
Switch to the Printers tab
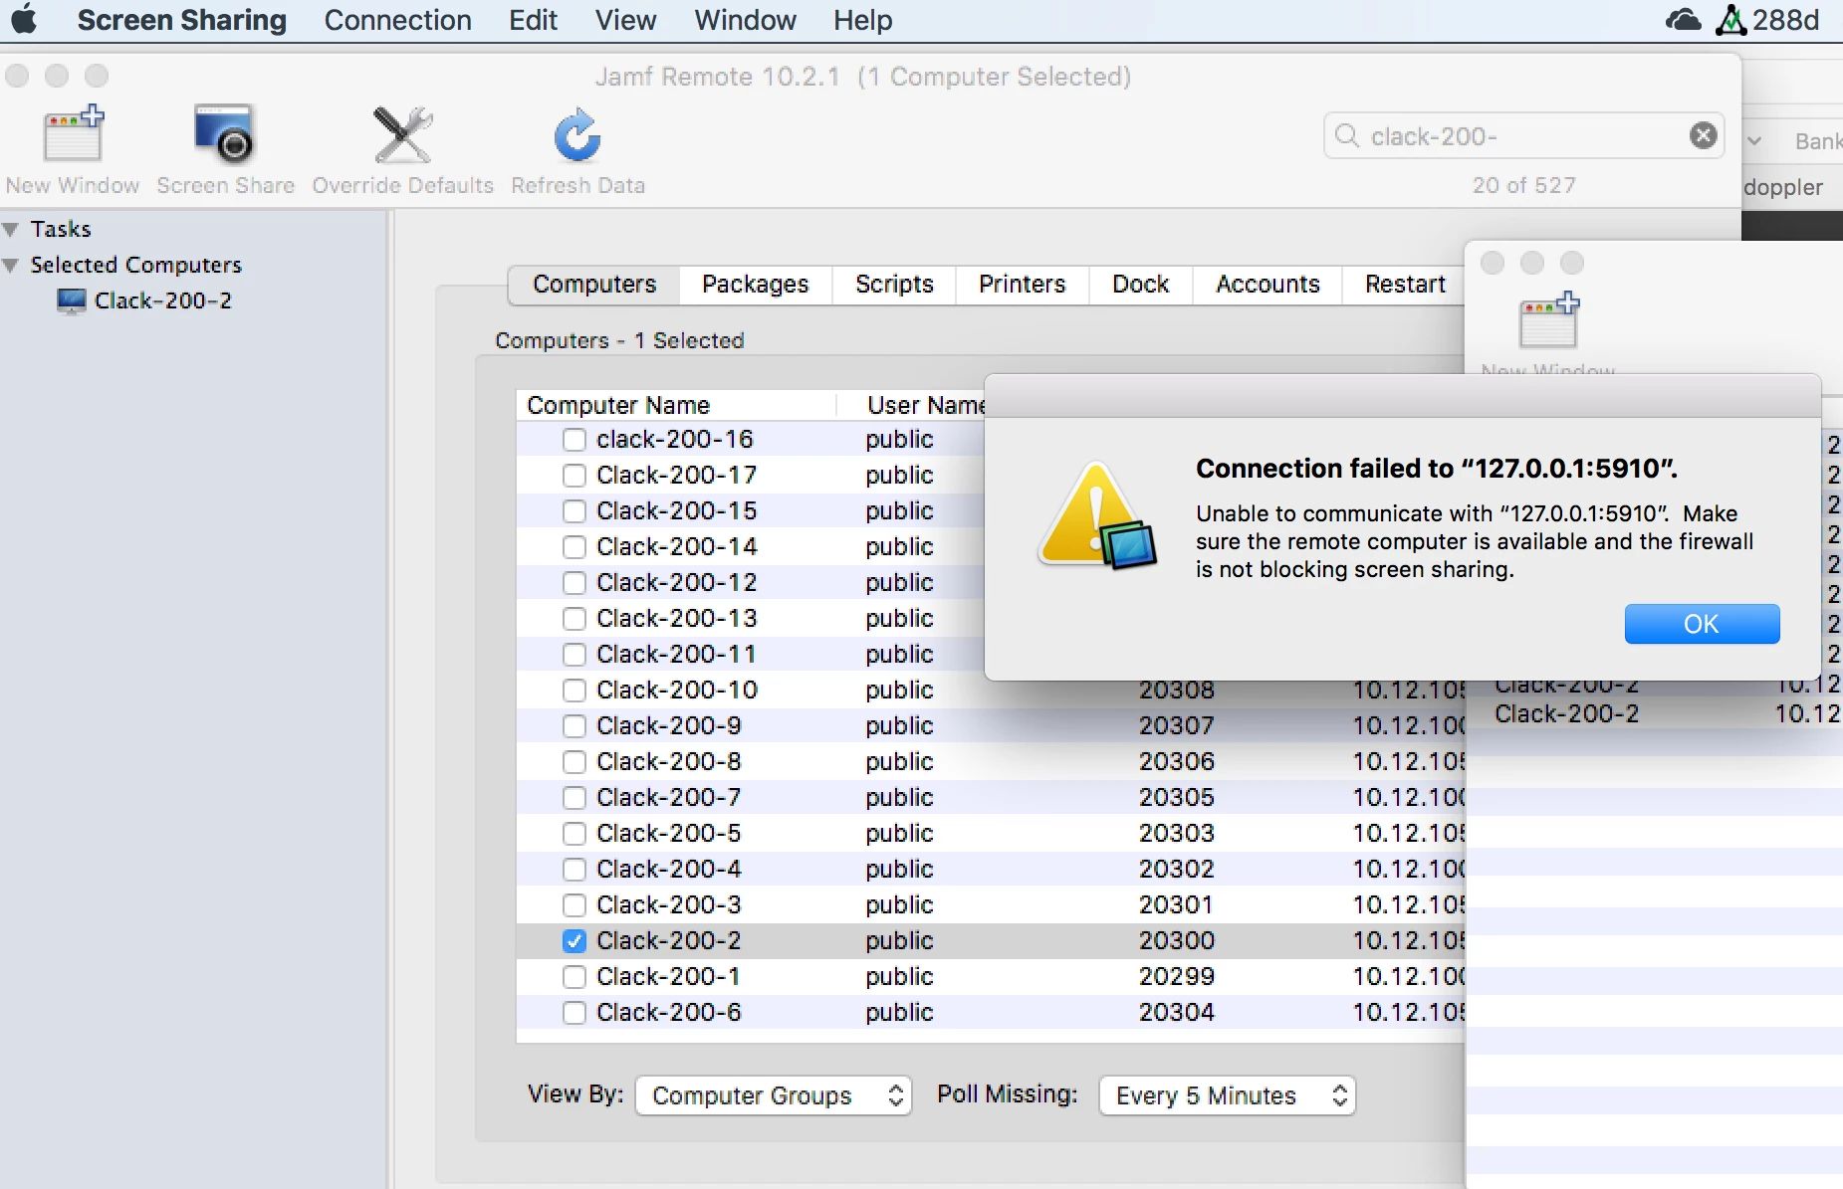click(x=1022, y=285)
